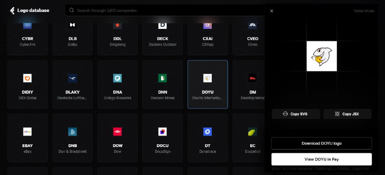Select the Ginkgo Bioworks logo icon
Viewport: 385px width, 175px height.
[x=117, y=78]
